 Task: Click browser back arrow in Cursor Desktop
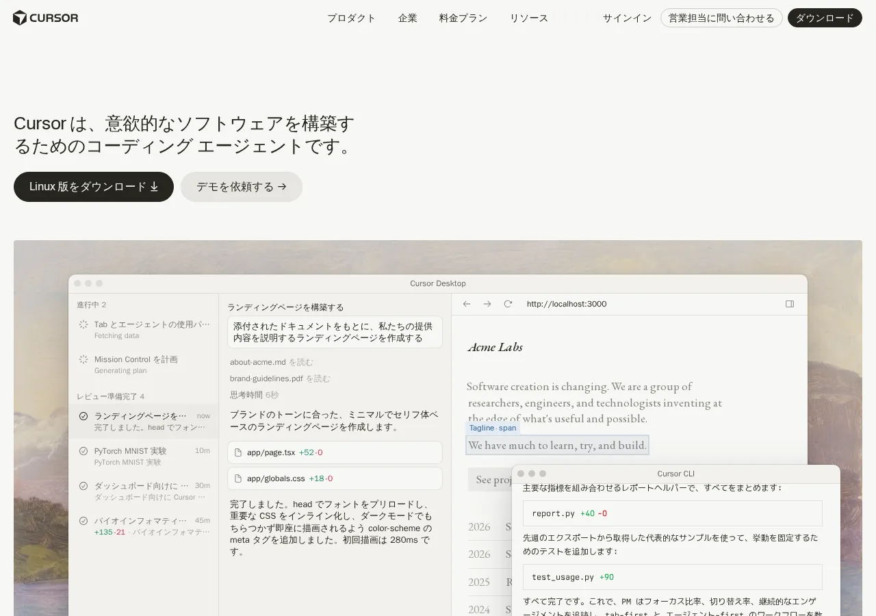(467, 304)
